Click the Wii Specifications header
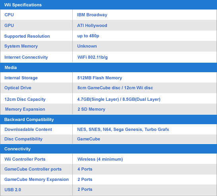This screenshot has width=217, height=196. pos(108,5)
